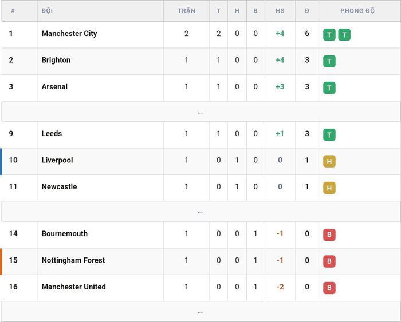
Task: Click Bournemouth's red B form badge
Action: click(x=329, y=234)
